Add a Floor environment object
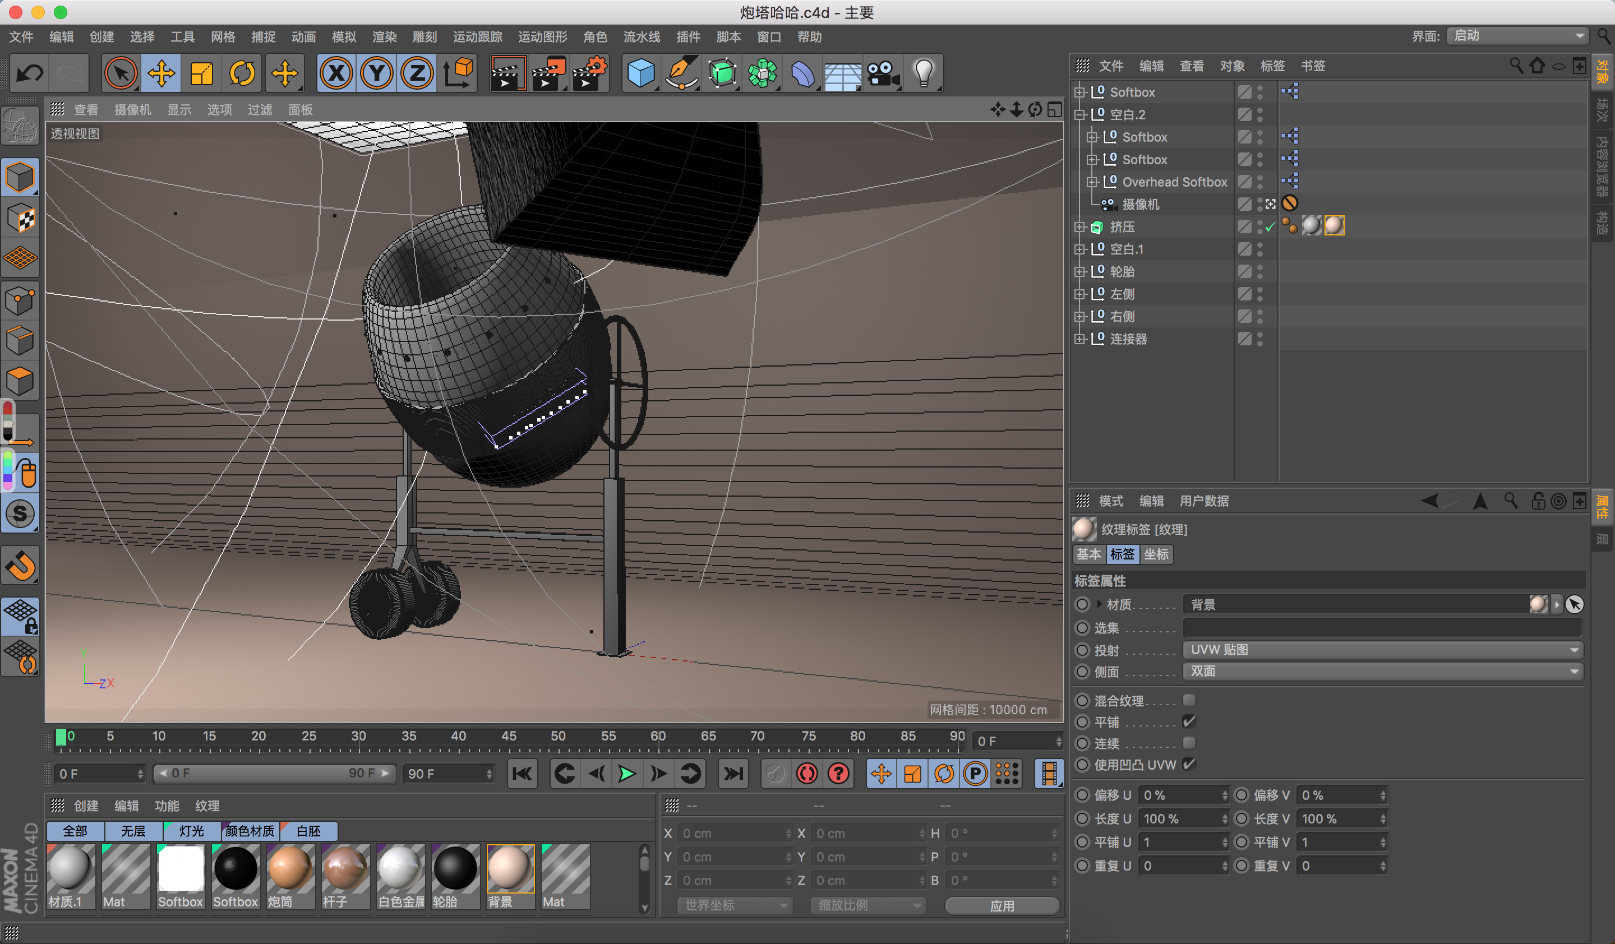 (843, 73)
